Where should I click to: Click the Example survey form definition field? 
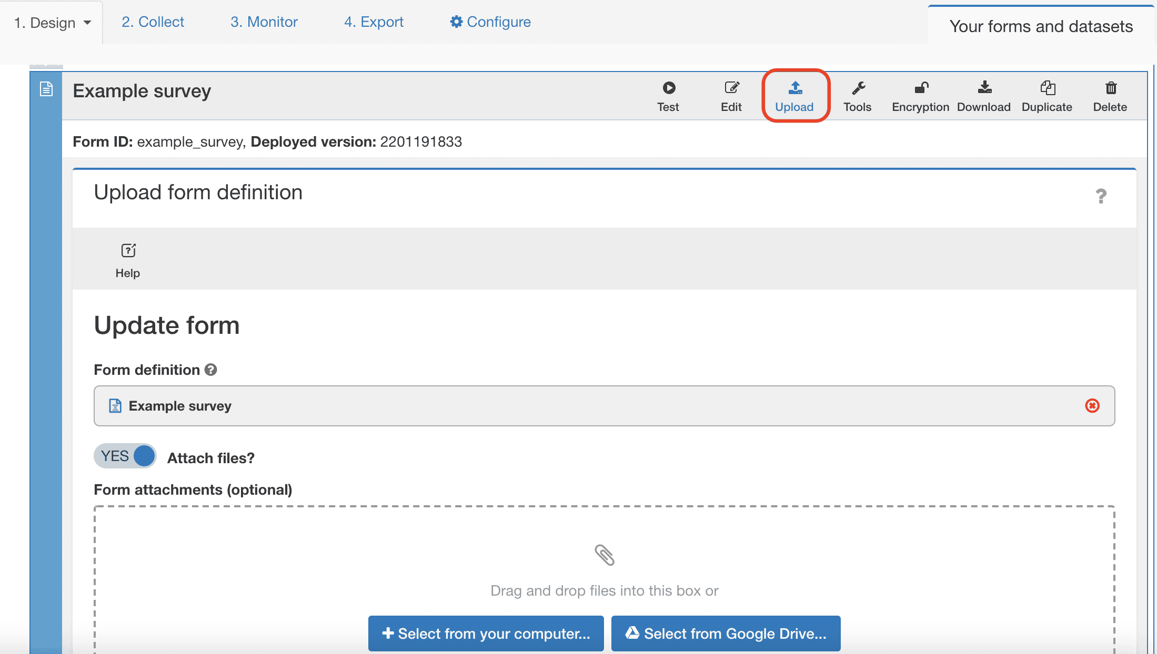[604, 406]
